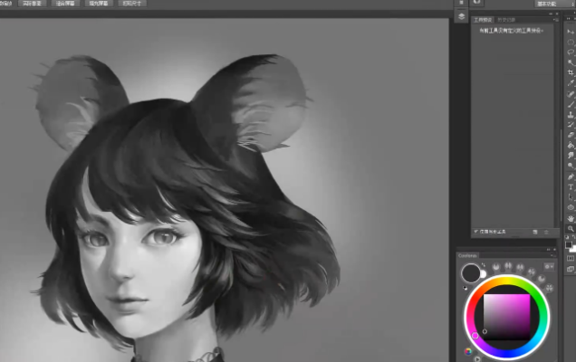Select the Pen tool
The height and width of the screenshot is (362, 576).
(x=571, y=176)
